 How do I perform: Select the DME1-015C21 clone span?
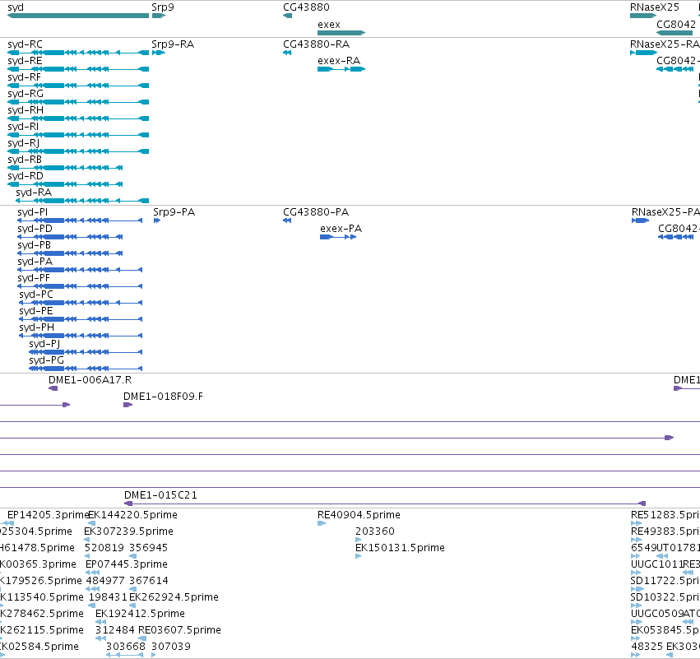click(385, 504)
